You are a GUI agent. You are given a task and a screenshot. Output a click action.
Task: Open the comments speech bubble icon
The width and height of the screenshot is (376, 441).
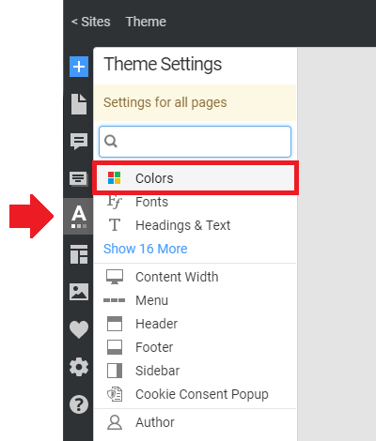pyautogui.click(x=79, y=142)
